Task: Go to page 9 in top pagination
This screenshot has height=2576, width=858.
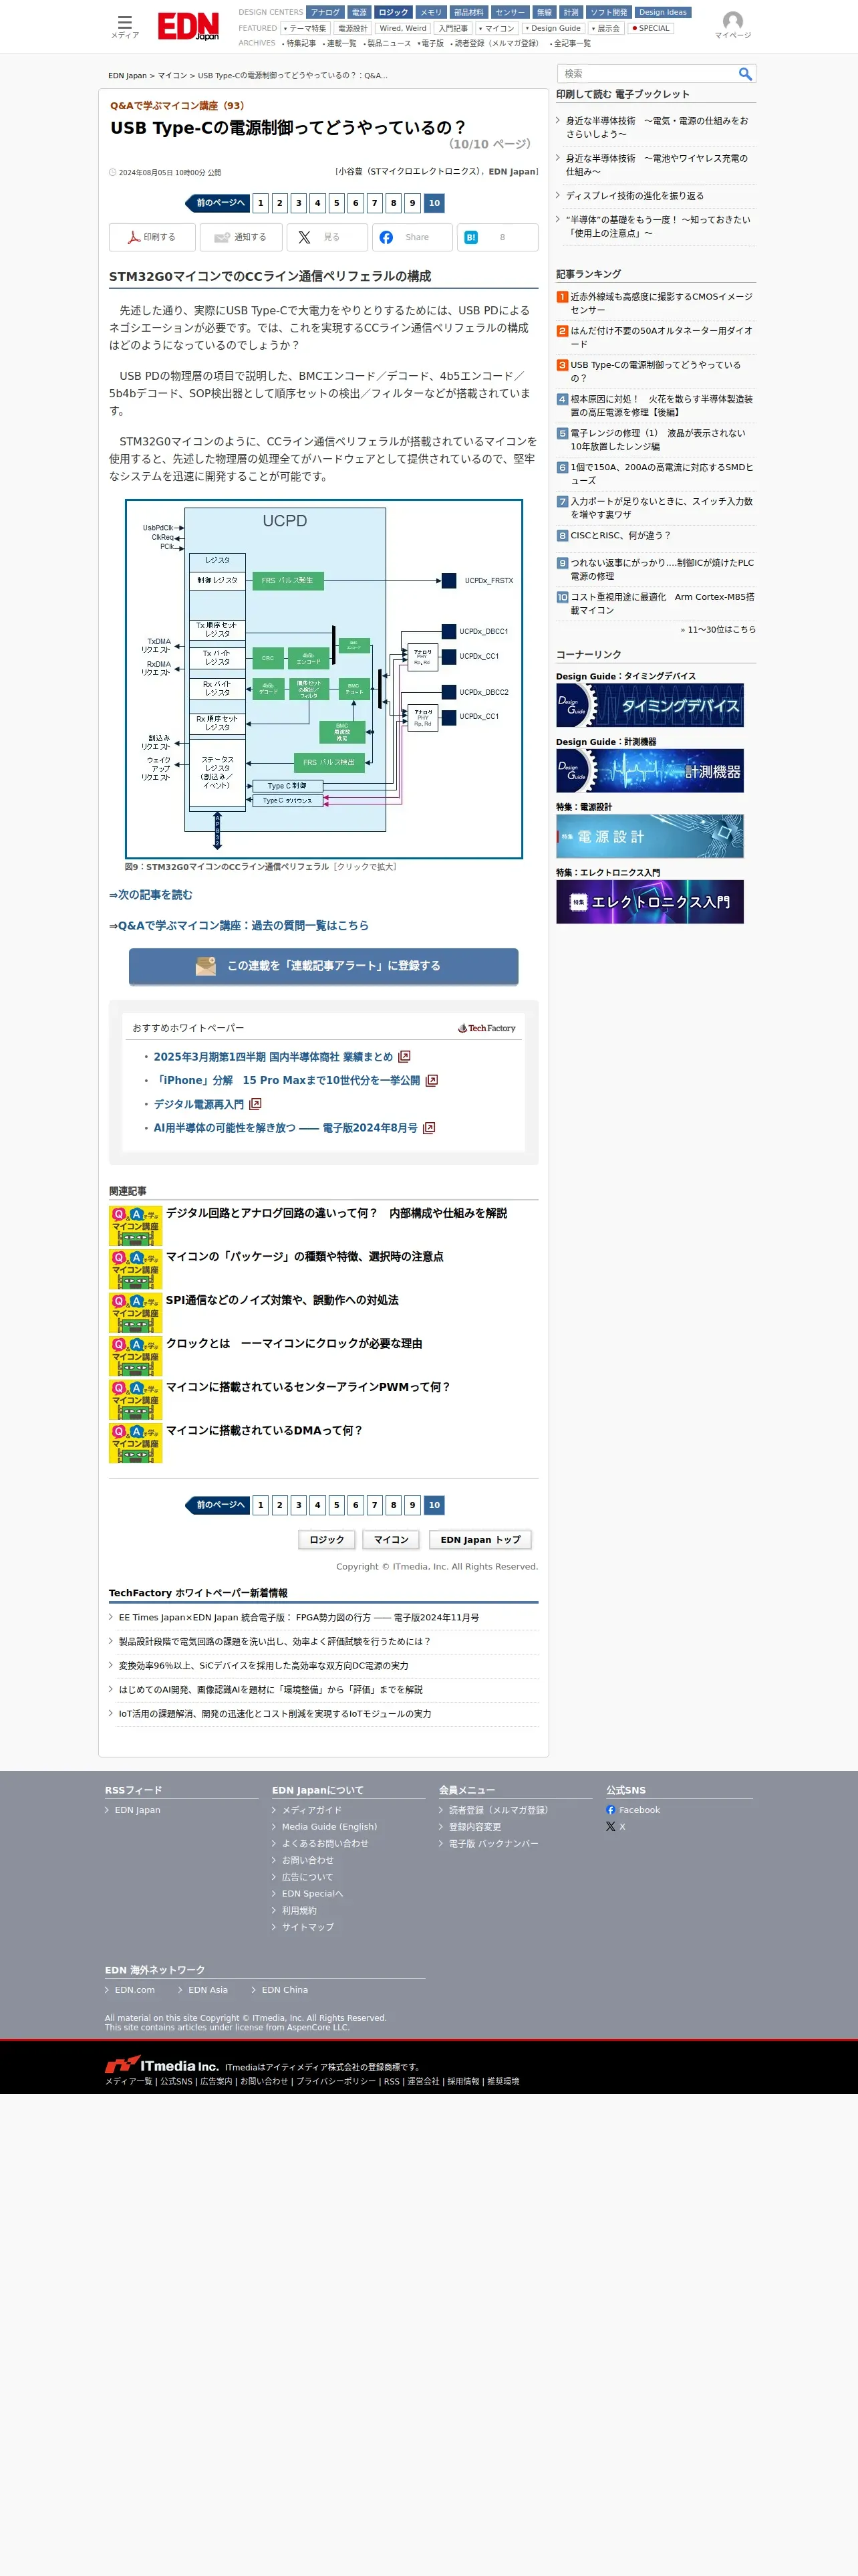Action: coord(412,203)
